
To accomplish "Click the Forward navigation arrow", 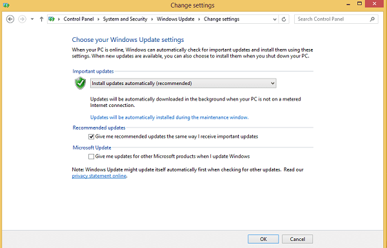I will pyautogui.click(x=22, y=19).
